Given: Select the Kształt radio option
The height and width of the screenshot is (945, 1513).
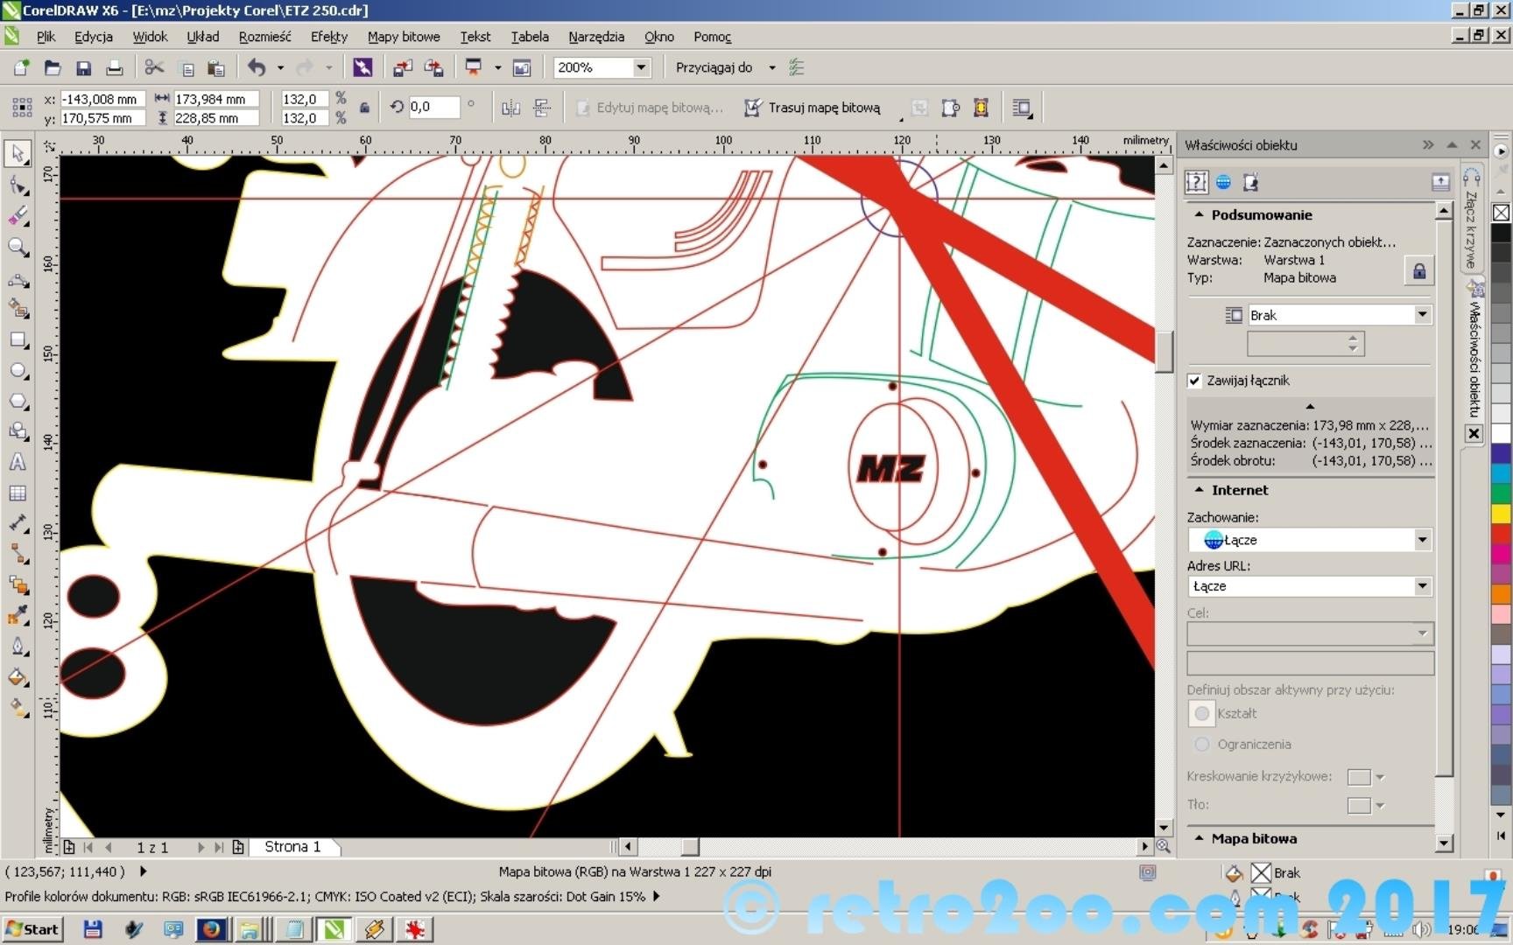Looking at the screenshot, I should pos(1202,714).
